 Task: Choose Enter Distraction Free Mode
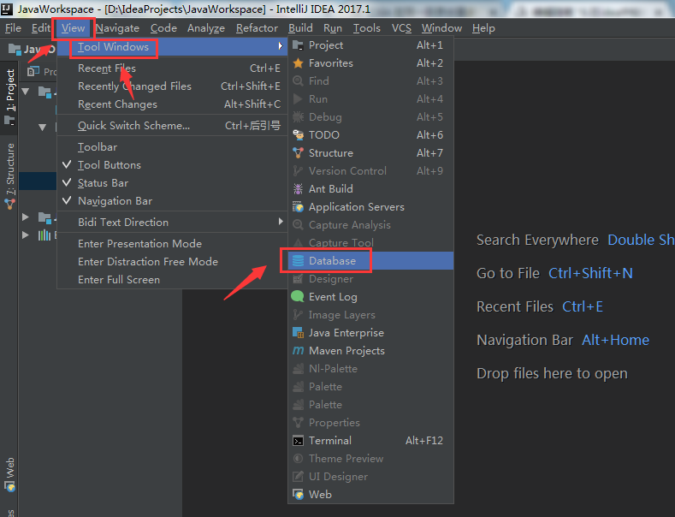click(x=172, y=262)
